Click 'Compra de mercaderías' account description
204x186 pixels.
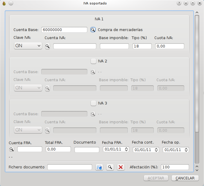pos(120,30)
